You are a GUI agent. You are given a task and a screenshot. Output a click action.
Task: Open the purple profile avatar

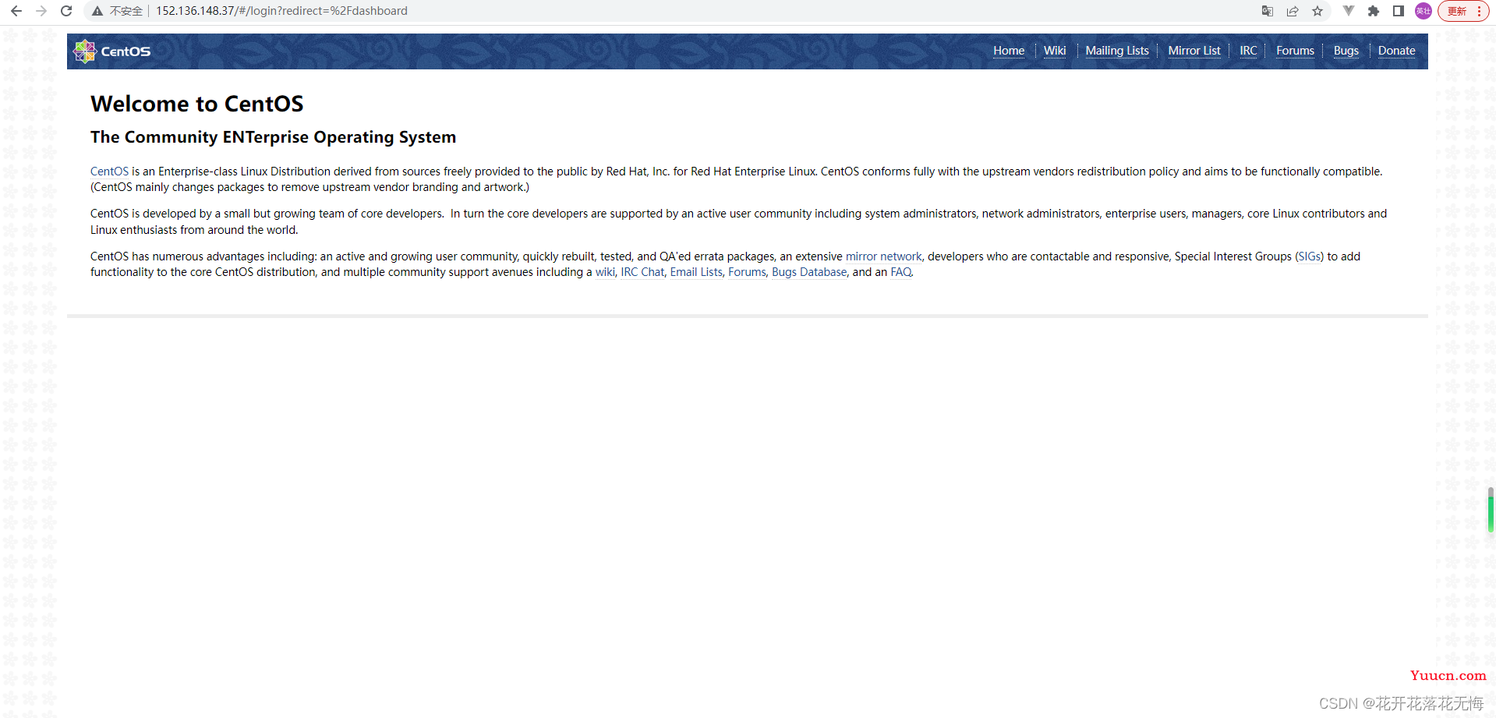coord(1423,11)
